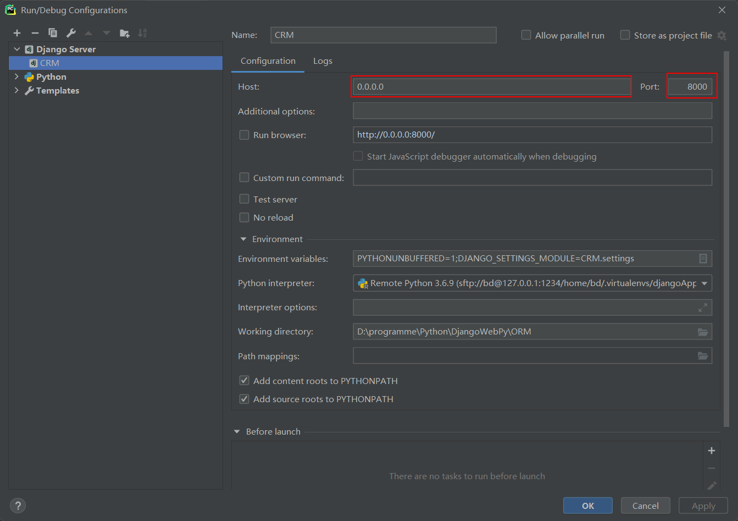This screenshot has width=738, height=521.
Task: Edit Before launch task pencil icon
Action: [x=712, y=485]
